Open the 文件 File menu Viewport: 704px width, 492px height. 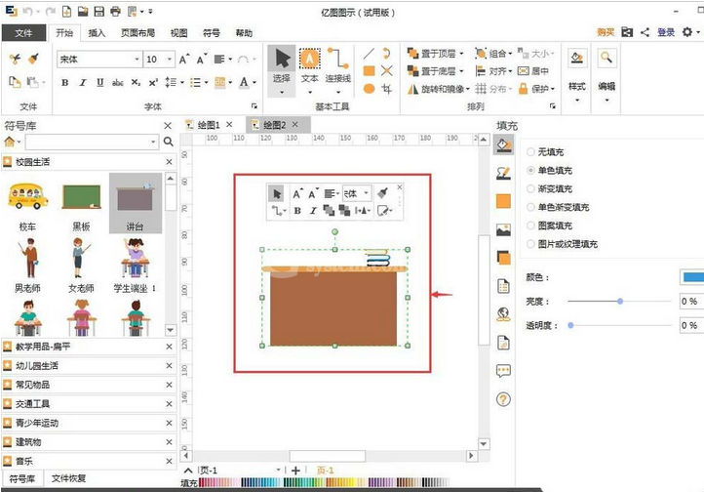[23, 33]
